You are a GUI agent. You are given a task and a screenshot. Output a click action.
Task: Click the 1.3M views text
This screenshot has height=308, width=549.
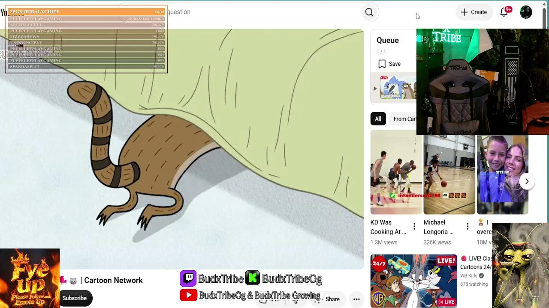coord(384,243)
